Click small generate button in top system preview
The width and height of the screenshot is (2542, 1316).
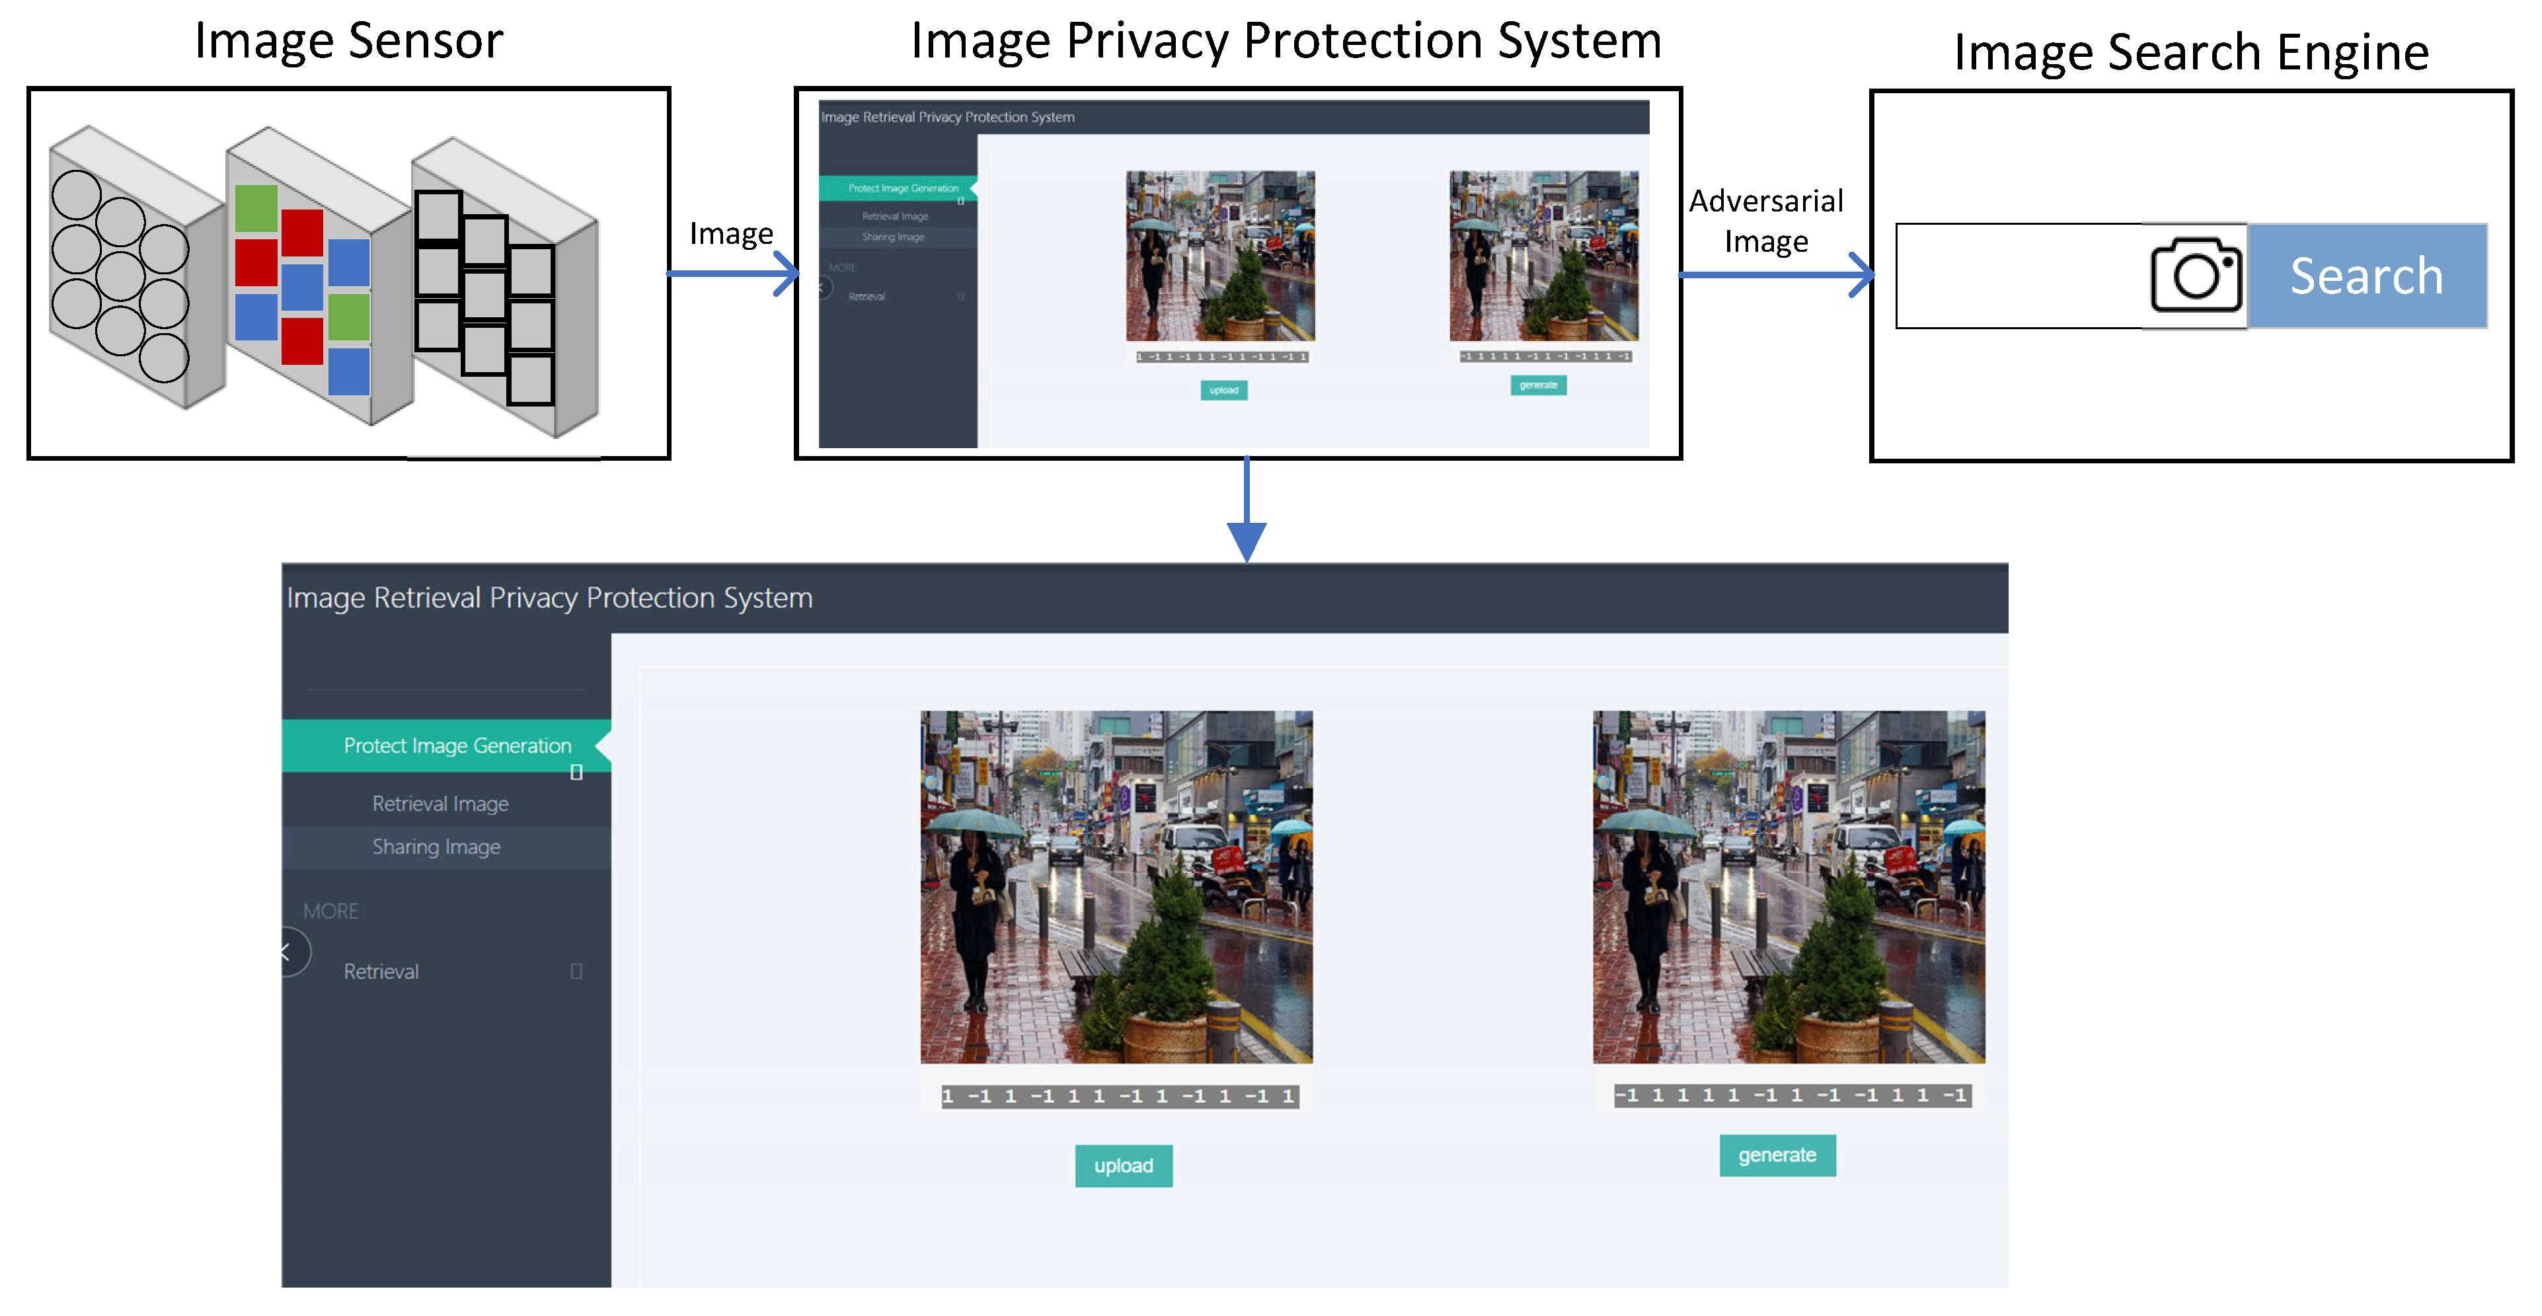coord(1537,385)
